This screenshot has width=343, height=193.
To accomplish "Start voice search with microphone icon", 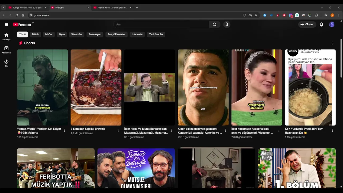I will coord(227,24).
